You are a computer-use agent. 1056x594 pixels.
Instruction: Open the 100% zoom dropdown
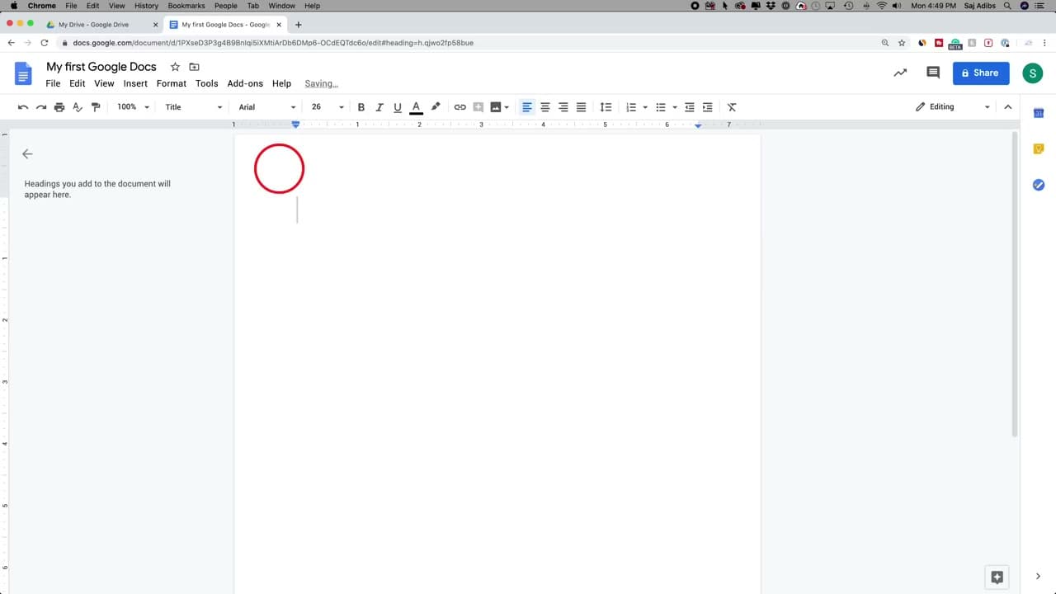[133, 107]
